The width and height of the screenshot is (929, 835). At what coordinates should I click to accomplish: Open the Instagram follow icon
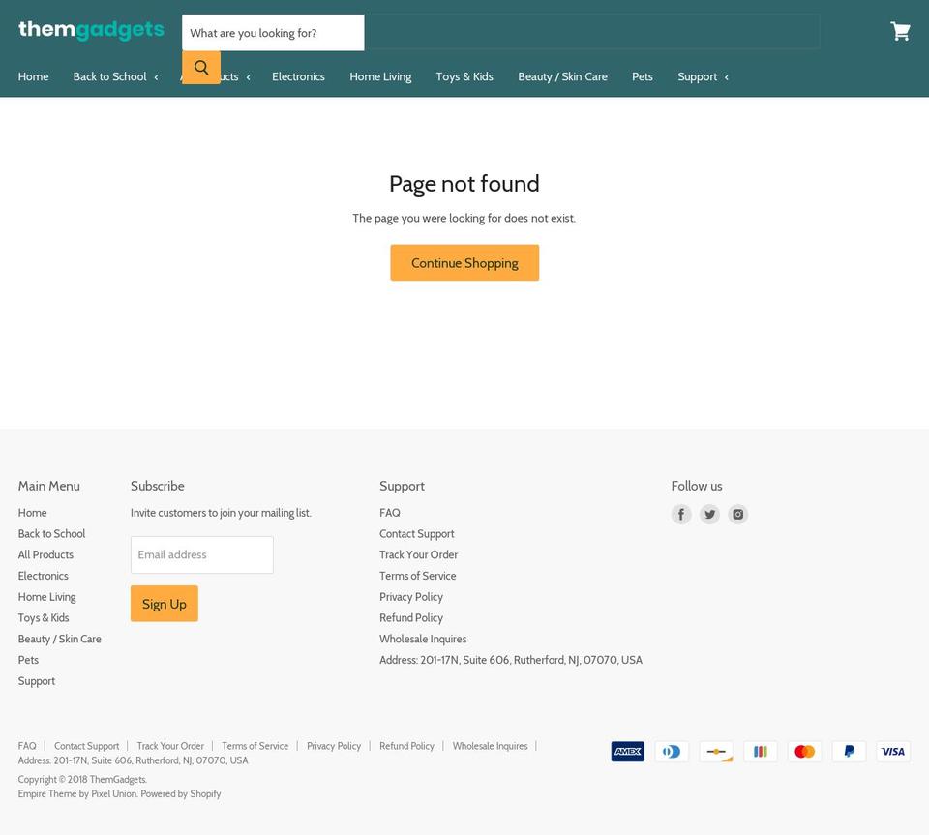pos(737,514)
